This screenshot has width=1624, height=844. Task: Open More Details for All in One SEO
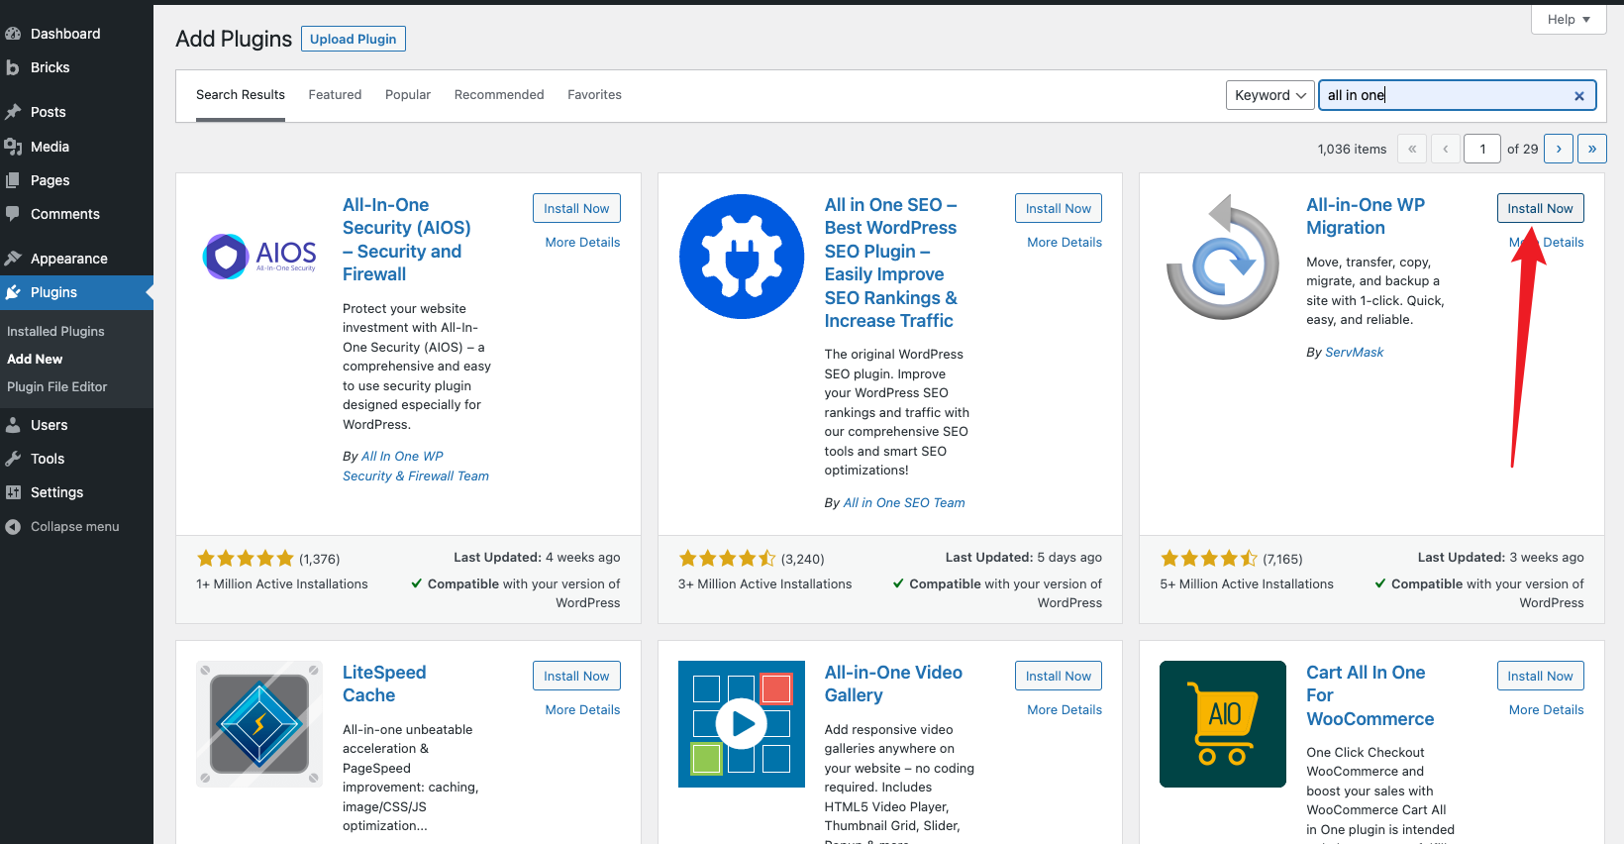(x=1064, y=242)
